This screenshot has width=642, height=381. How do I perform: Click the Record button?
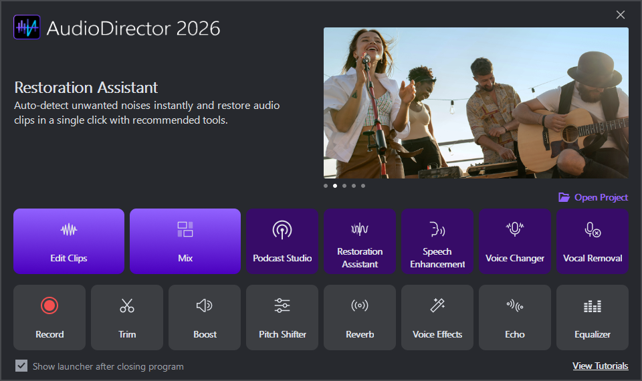click(49, 317)
